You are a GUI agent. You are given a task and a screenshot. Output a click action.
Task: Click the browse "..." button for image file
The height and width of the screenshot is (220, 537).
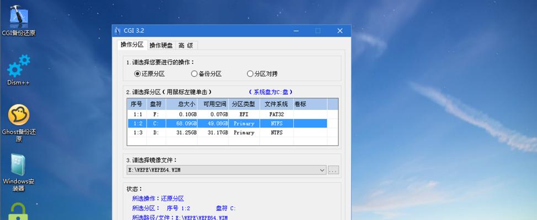pos(333,169)
